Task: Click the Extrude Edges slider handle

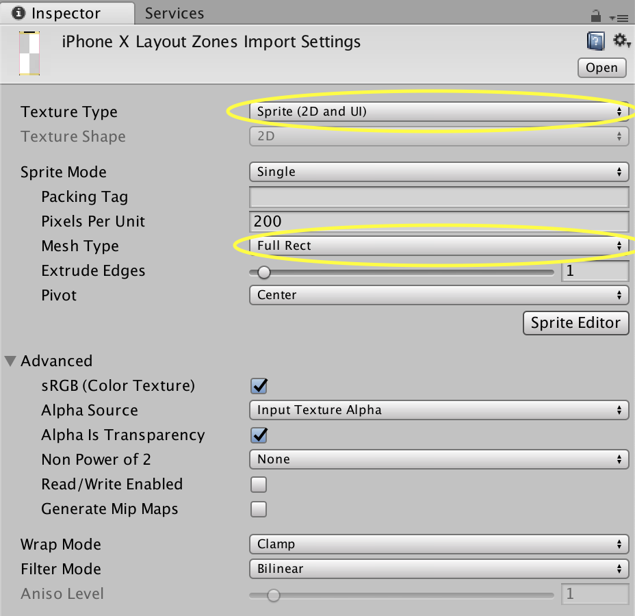Action: pyautogui.click(x=264, y=272)
